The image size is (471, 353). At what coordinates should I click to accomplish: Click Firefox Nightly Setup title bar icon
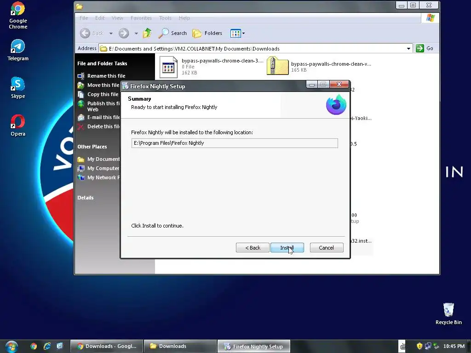[125, 86]
